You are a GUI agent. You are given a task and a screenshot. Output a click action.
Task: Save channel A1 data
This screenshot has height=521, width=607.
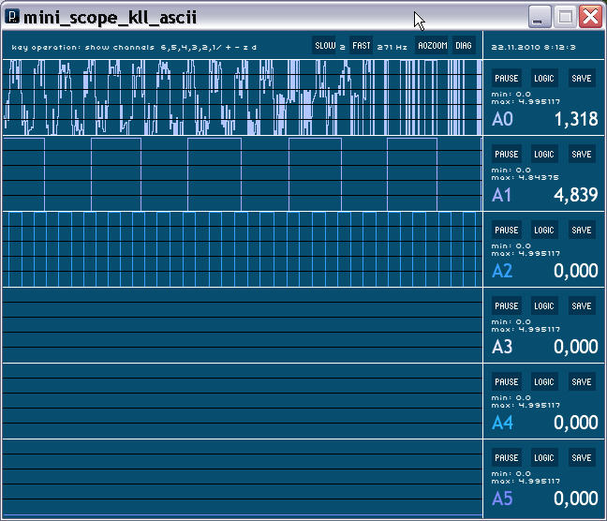pos(582,155)
